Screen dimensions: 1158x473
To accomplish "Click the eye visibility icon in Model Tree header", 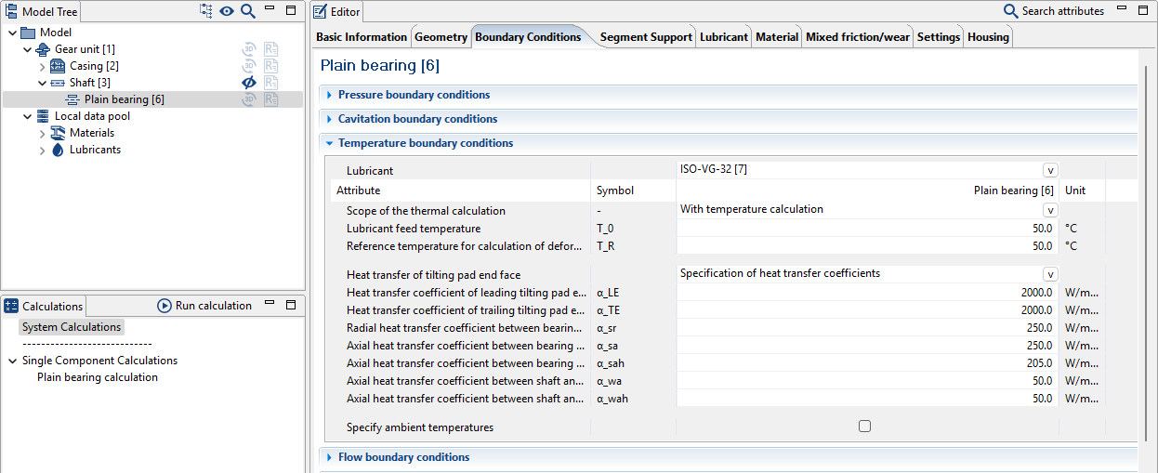I will (227, 11).
